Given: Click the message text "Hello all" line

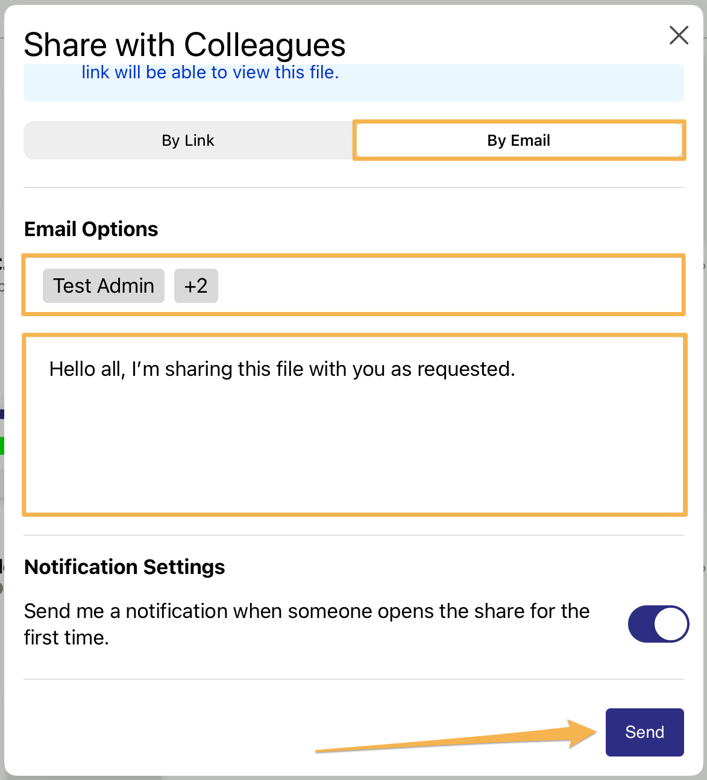Looking at the screenshot, I should coord(282,369).
